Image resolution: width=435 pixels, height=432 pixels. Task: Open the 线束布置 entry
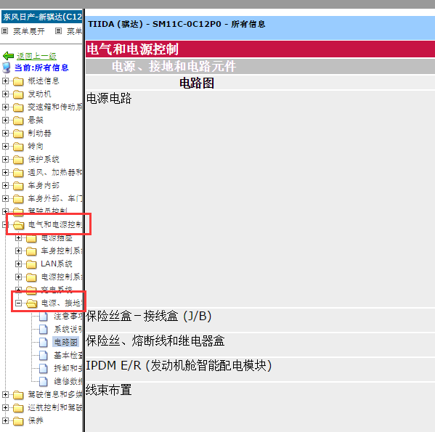click(109, 391)
